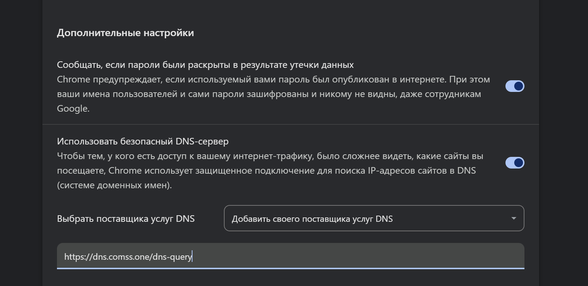Turn off secure DNS server usage
Image resolution: width=588 pixels, height=286 pixels.
pos(515,162)
